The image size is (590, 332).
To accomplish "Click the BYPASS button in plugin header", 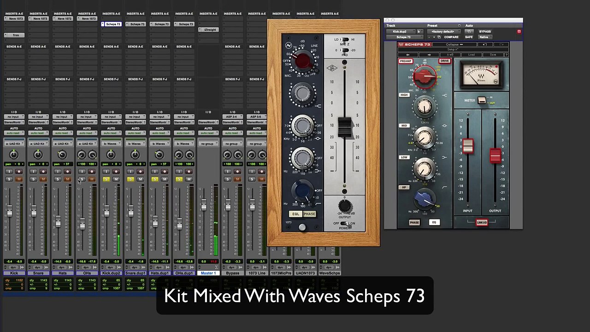I will (485, 31).
